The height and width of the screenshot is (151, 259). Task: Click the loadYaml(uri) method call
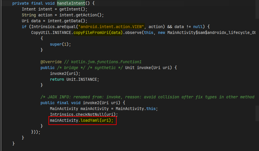tap(96, 120)
